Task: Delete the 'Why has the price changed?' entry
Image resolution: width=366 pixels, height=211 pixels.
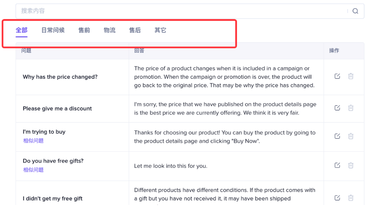Action: [351, 76]
